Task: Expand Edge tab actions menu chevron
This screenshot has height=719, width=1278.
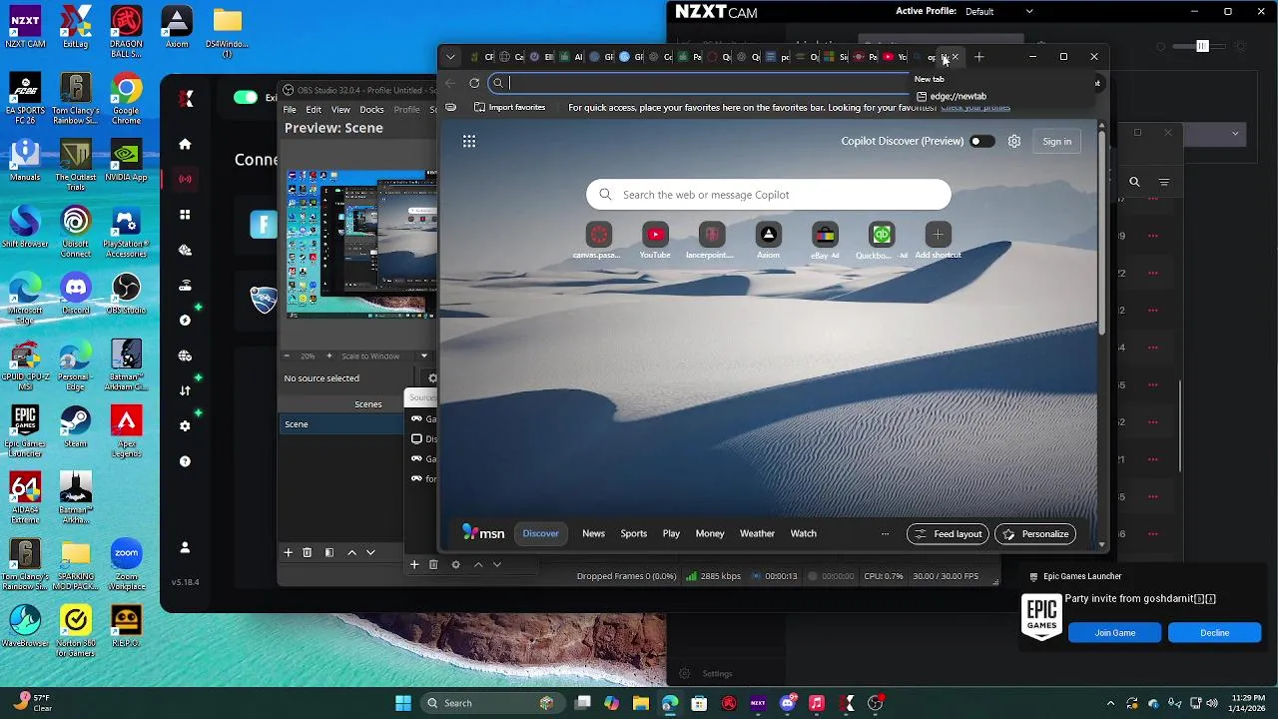Action: [450, 57]
